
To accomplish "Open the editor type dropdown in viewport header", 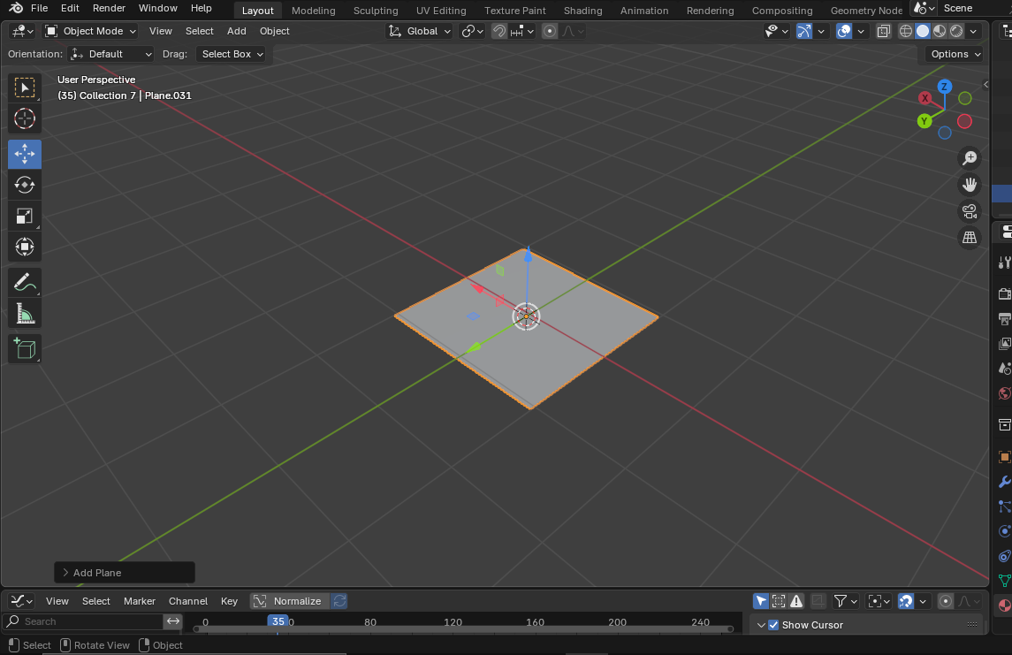I will pyautogui.click(x=23, y=31).
